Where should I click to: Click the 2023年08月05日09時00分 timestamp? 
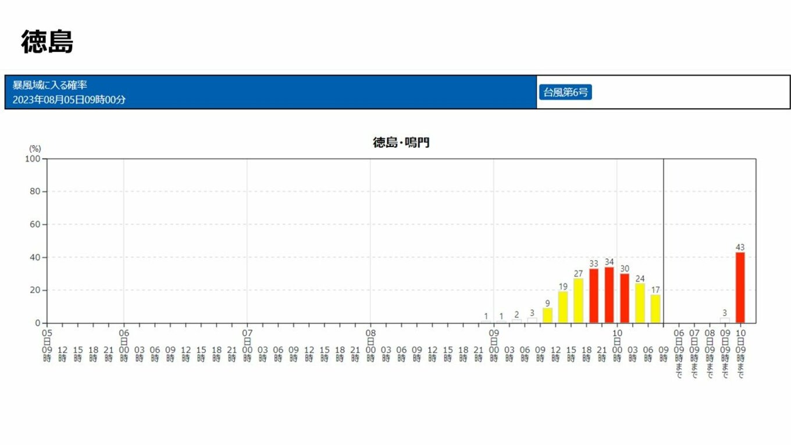coord(69,99)
